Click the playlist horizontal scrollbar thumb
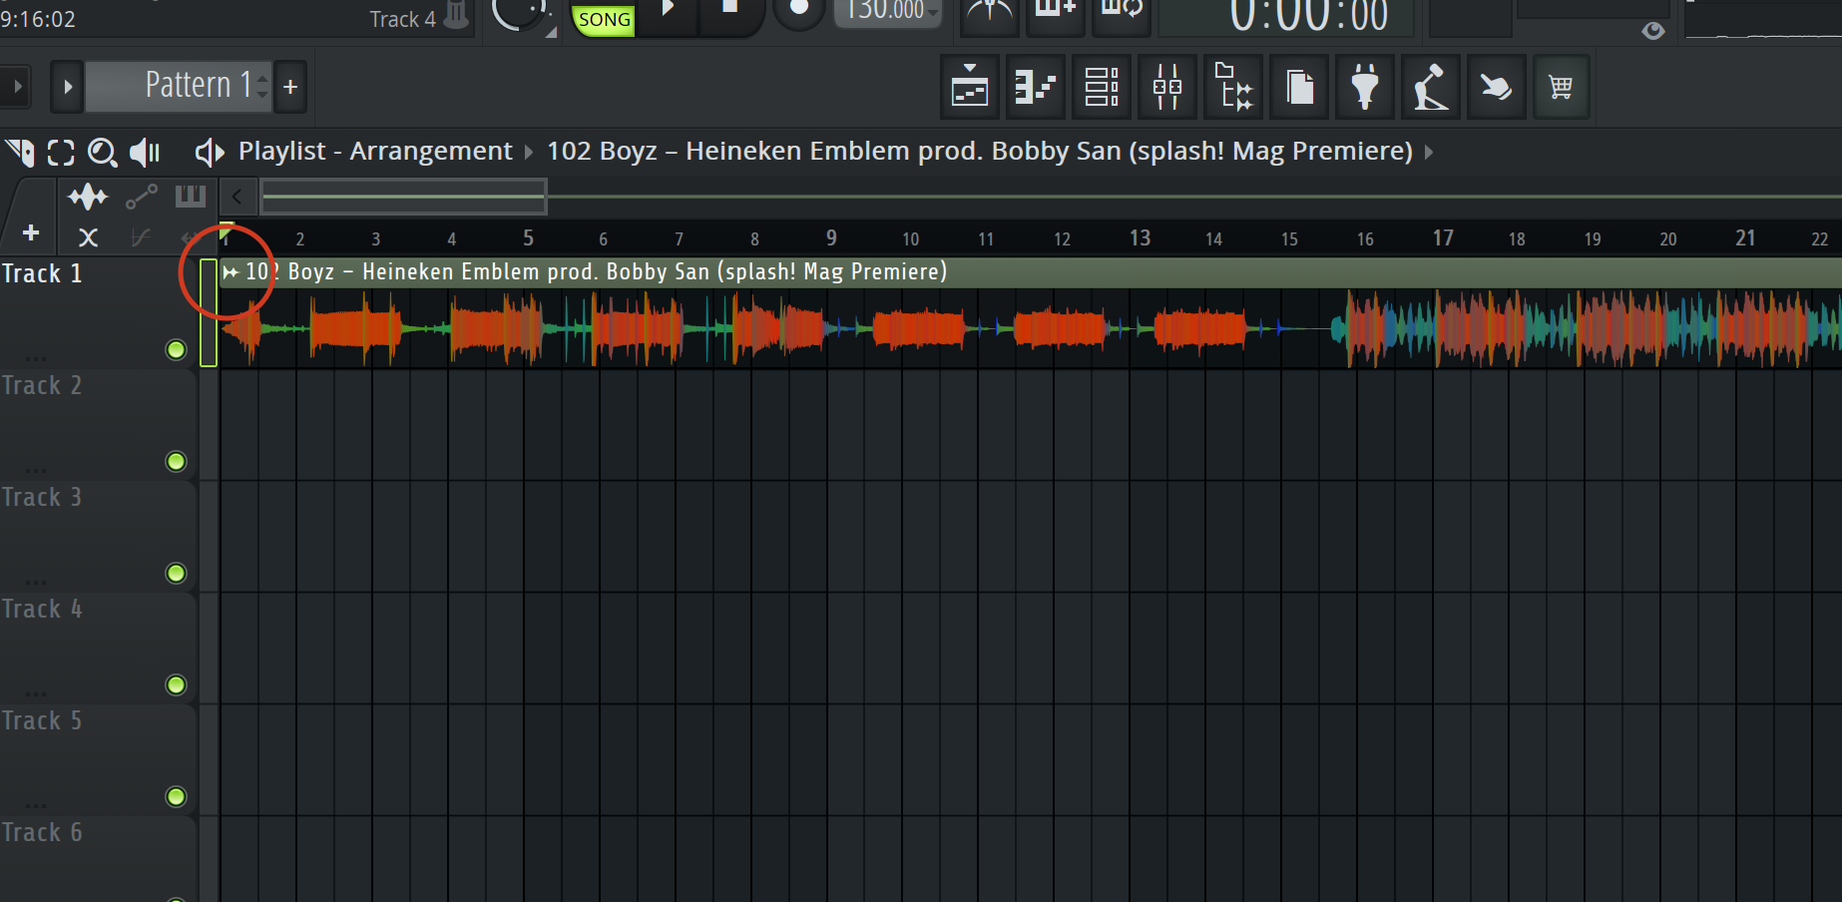 (403, 197)
